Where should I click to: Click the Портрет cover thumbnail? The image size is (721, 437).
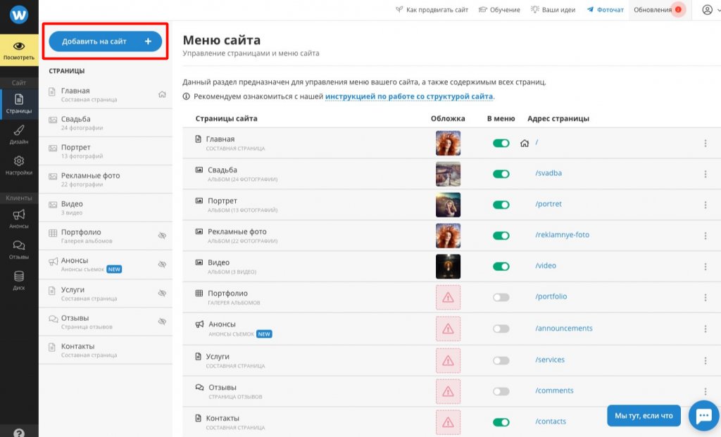[448, 205]
